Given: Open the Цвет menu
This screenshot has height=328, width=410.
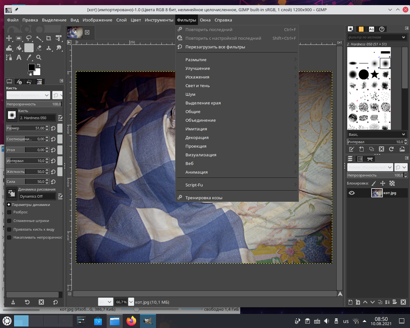Looking at the screenshot, I should (136, 20).
